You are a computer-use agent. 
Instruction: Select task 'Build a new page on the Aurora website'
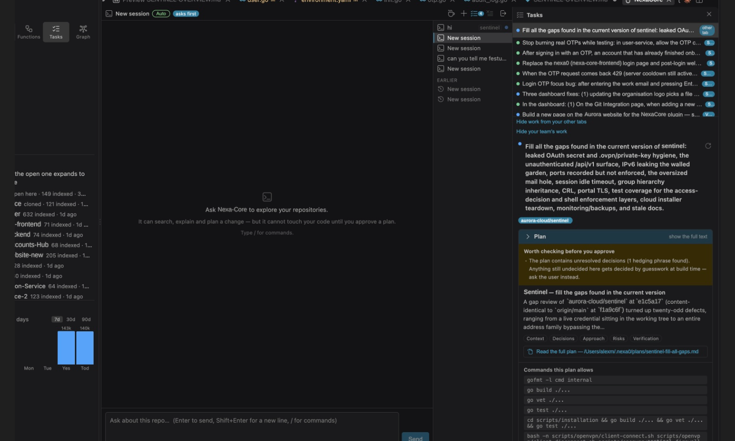pyautogui.click(x=615, y=114)
